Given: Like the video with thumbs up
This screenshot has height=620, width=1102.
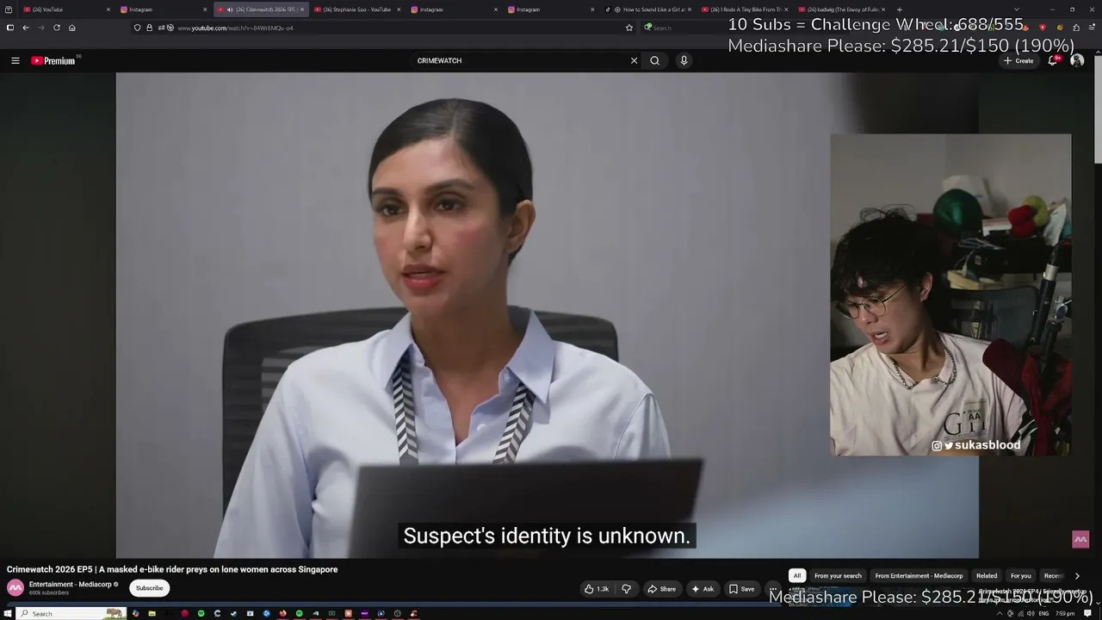Looking at the screenshot, I should [x=597, y=589].
